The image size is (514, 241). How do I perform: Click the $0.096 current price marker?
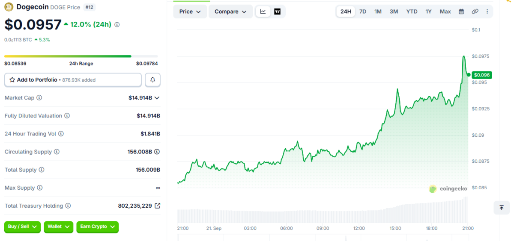[x=481, y=75]
